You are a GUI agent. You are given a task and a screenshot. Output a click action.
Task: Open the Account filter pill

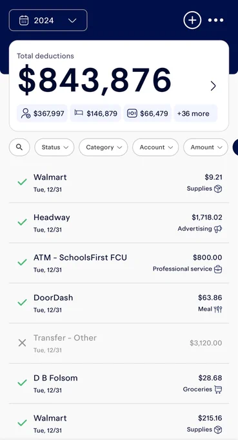(155, 147)
